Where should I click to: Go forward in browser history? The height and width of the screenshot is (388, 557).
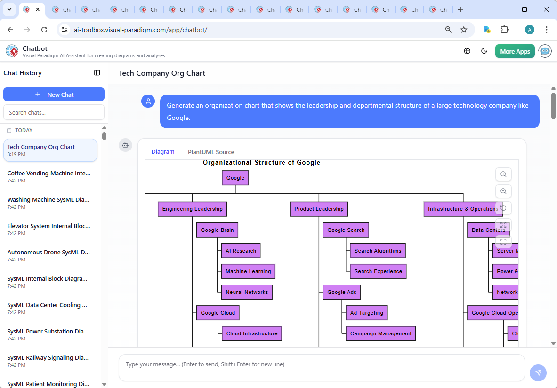[27, 30]
